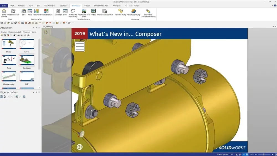Open the magnet tool dropdown arrow
Screen dimensions: 277x156
(66, 23)
